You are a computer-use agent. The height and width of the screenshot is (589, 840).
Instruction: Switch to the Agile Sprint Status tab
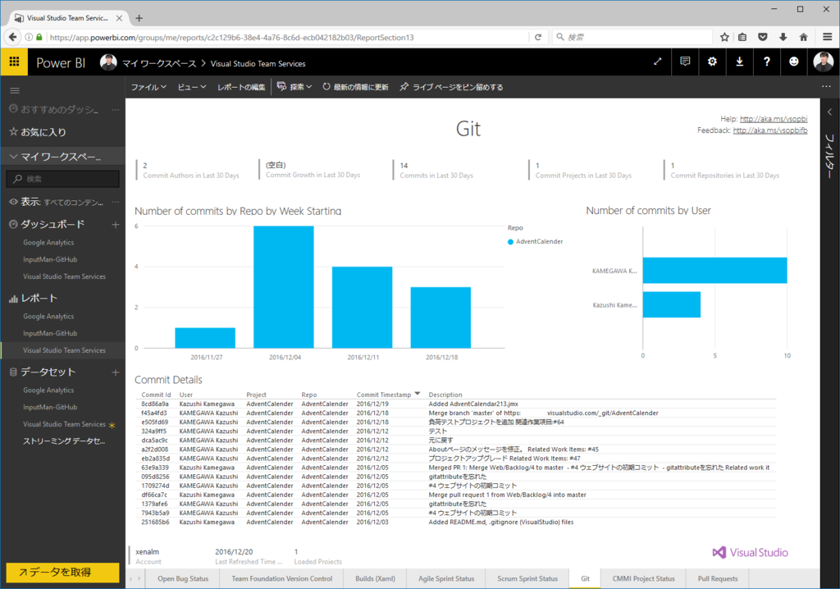click(446, 579)
